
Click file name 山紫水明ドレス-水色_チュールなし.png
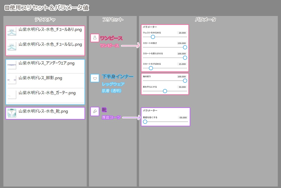click(50, 44)
